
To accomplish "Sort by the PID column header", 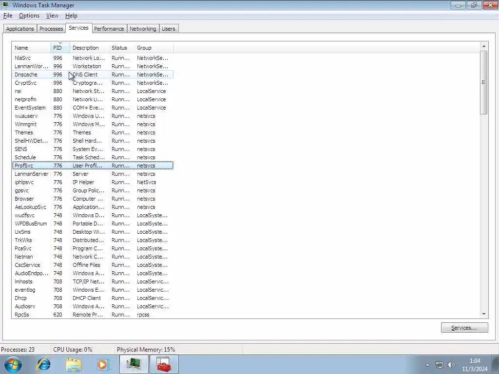I will (60, 48).
